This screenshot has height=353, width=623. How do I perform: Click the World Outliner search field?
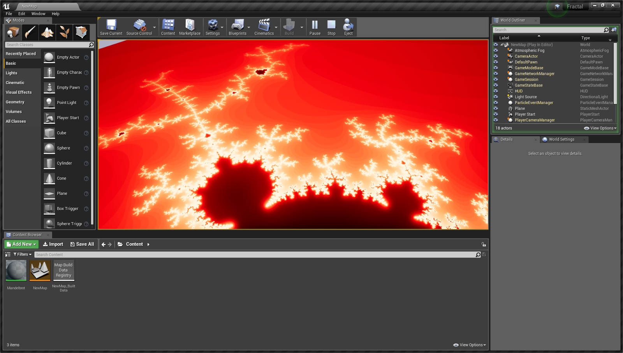(548, 30)
